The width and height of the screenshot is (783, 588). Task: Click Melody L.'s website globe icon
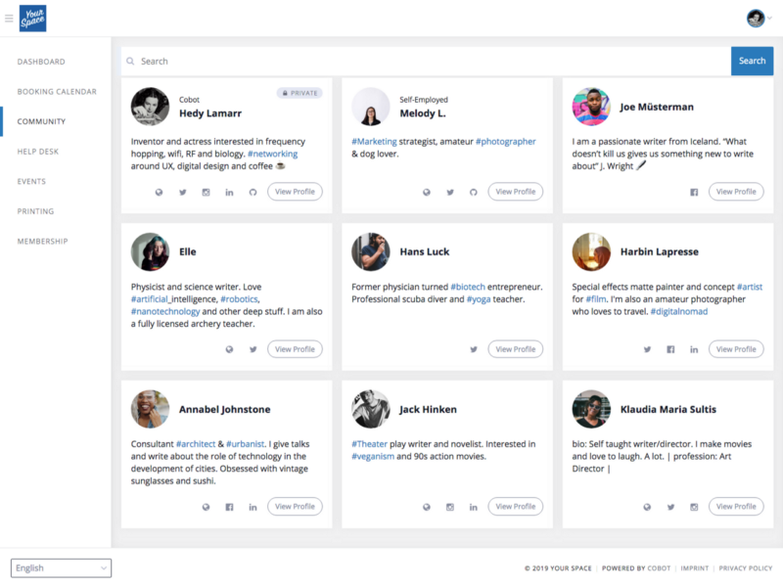(x=427, y=192)
